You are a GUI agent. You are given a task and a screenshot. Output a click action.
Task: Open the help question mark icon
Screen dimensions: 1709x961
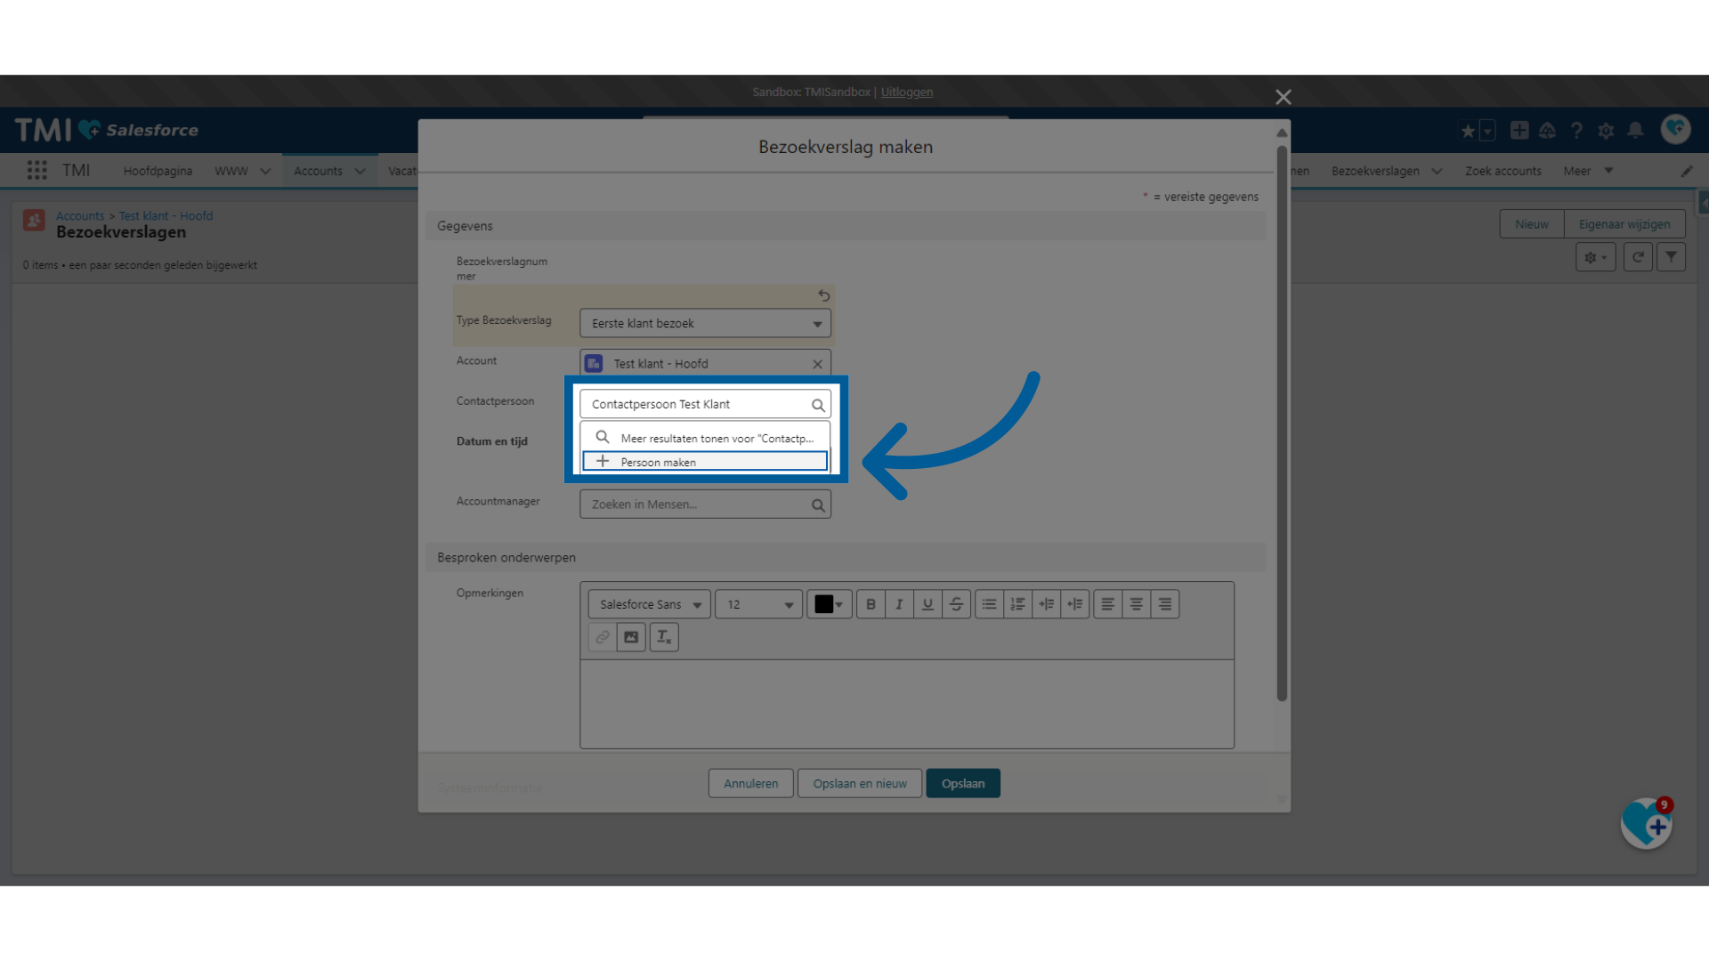pyautogui.click(x=1576, y=131)
